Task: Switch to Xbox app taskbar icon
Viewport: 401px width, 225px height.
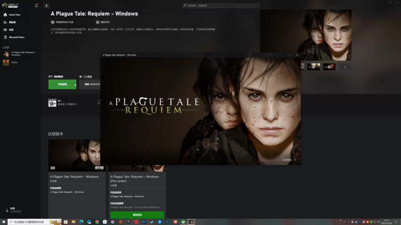Action: tap(183, 222)
